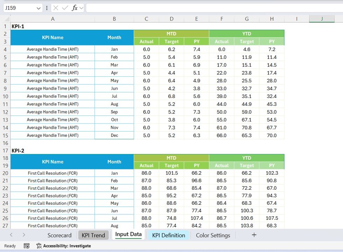Switch to the KPI Trend sheet tab
The height and width of the screenshot is (252, 343).
coord(93,235)
